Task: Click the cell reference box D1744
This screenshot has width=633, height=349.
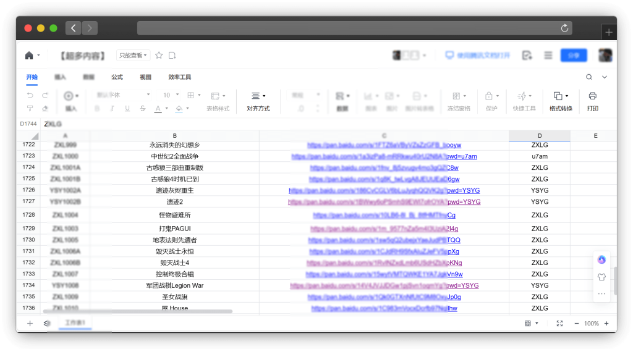Action: [28, 124]
